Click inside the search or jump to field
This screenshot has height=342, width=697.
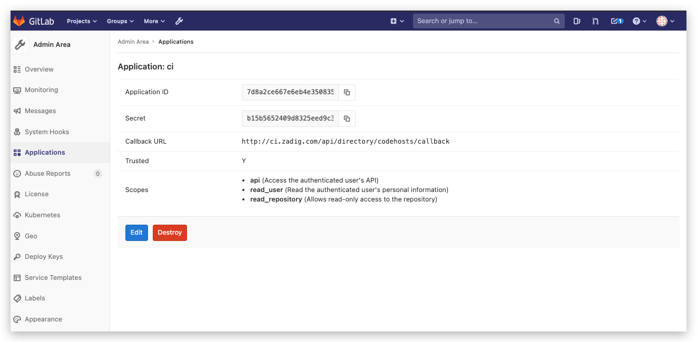(x=485, y=21)
